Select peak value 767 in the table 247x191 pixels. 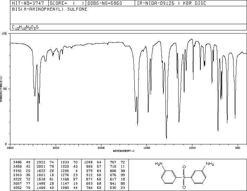coord(113,162)
